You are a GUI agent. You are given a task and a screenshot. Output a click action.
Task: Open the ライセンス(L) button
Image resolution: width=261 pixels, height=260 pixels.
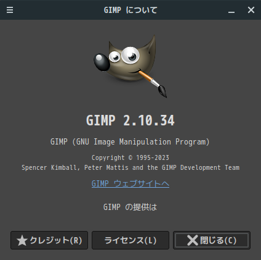pos(130,240)
